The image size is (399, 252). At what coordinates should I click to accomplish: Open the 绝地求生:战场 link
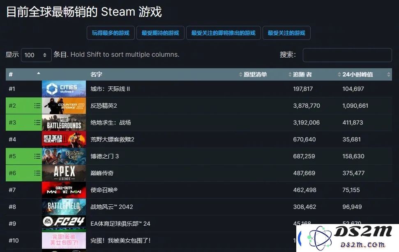(111, 123)
